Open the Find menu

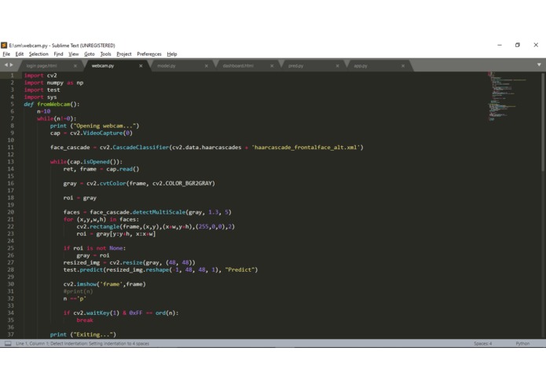[x=58, y=54]
